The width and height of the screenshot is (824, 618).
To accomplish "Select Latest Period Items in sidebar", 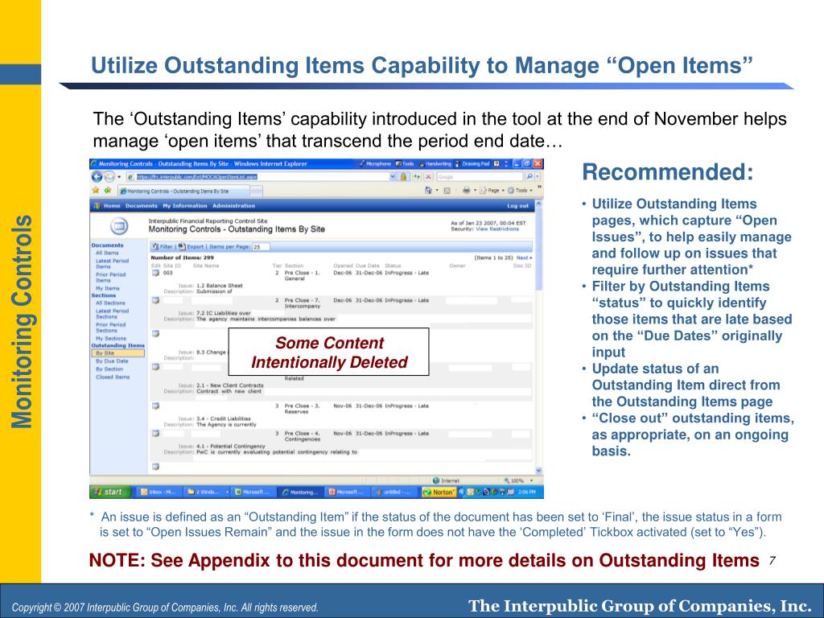I will 112,264.
